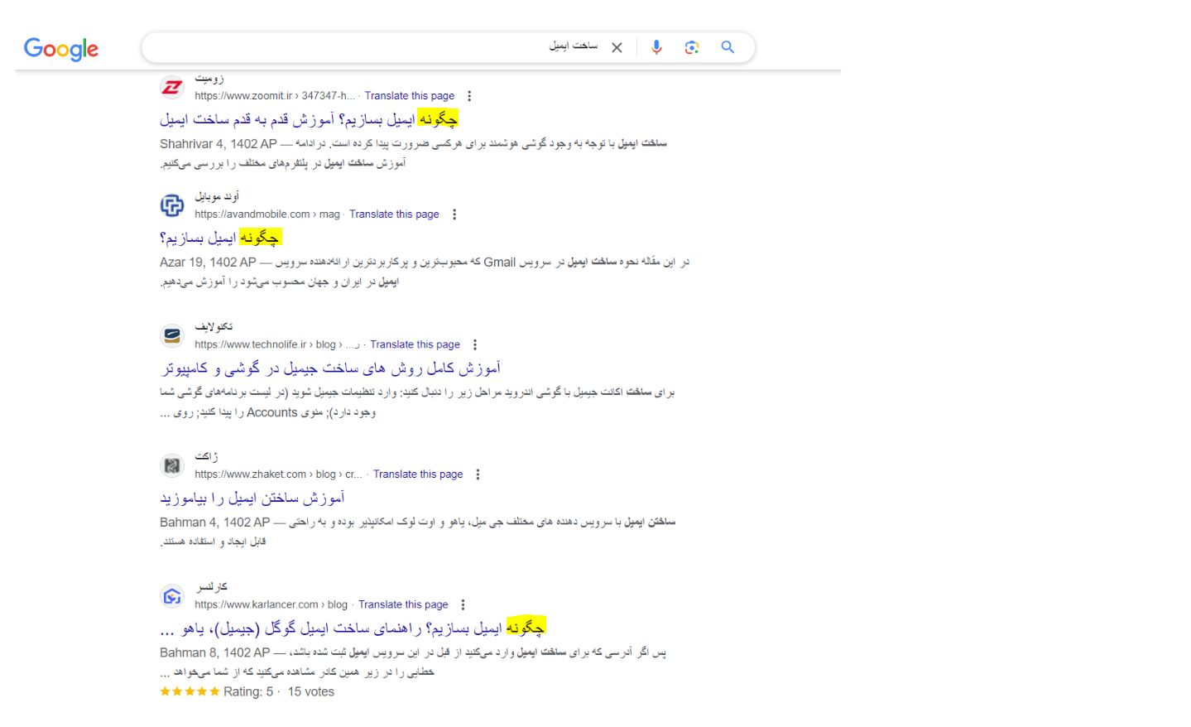Viewport: 1191px width, 727px height.
Task: Click the 'Rating: 5' text
Action: [x=248, y=691]
